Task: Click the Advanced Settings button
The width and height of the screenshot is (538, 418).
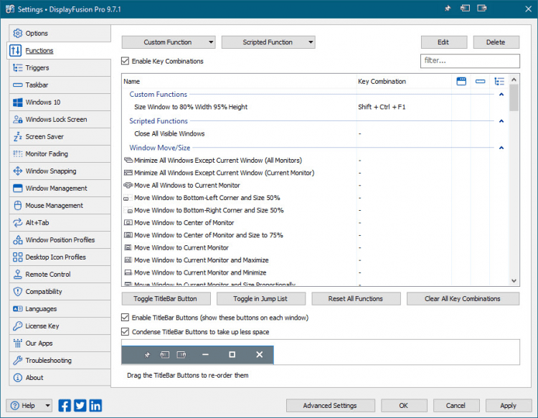Action: [x=329, y=405]
